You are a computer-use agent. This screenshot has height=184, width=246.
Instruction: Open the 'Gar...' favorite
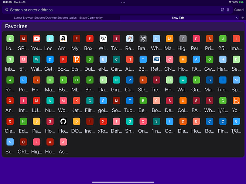pyautogui.click(x=116, y=59)
